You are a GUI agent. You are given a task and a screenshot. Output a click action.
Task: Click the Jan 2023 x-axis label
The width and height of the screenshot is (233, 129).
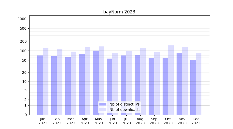click(x=43, y=121)
